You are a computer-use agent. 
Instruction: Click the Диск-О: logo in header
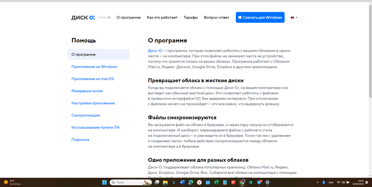click(x=83, y=17)
